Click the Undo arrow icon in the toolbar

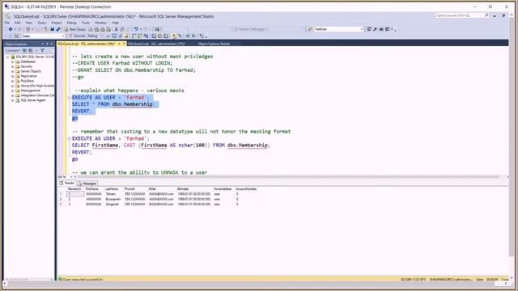pos(136,29)
